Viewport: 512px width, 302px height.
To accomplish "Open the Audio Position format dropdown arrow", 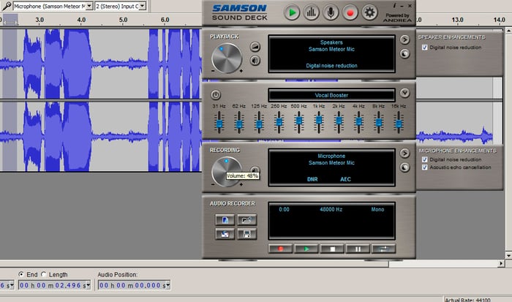I will point(167,285).
